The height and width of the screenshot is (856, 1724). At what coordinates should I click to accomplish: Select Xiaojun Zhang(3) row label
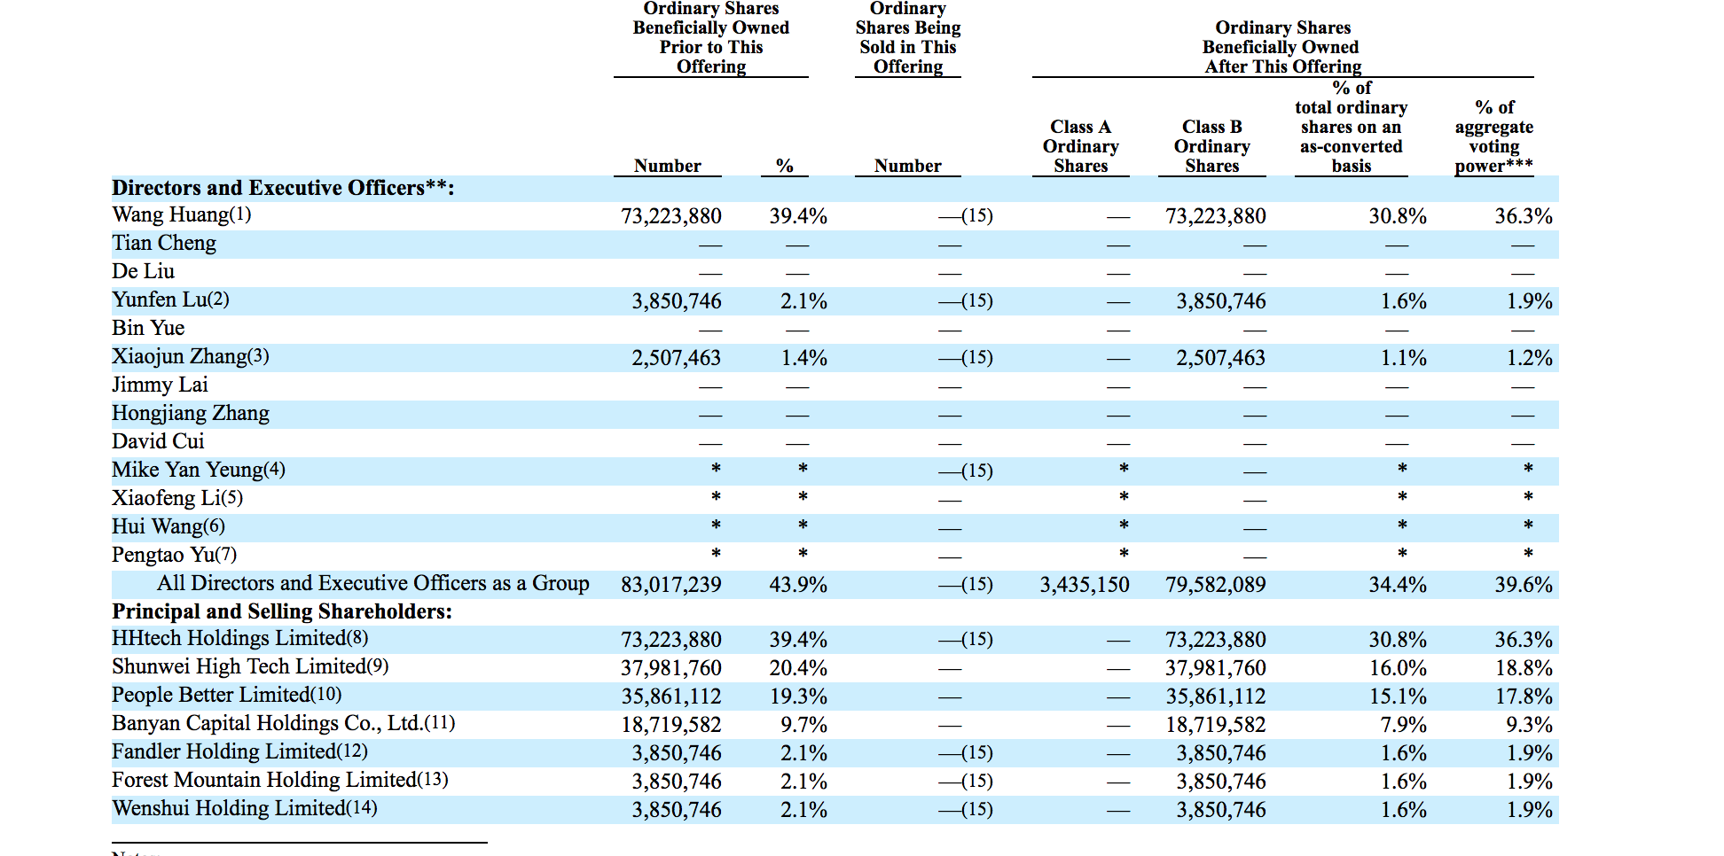click(191, 356)
